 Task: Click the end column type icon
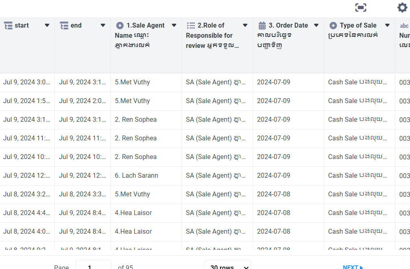click(64, 26)
